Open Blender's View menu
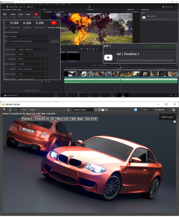The image size is (179, 217). (25, 110)
